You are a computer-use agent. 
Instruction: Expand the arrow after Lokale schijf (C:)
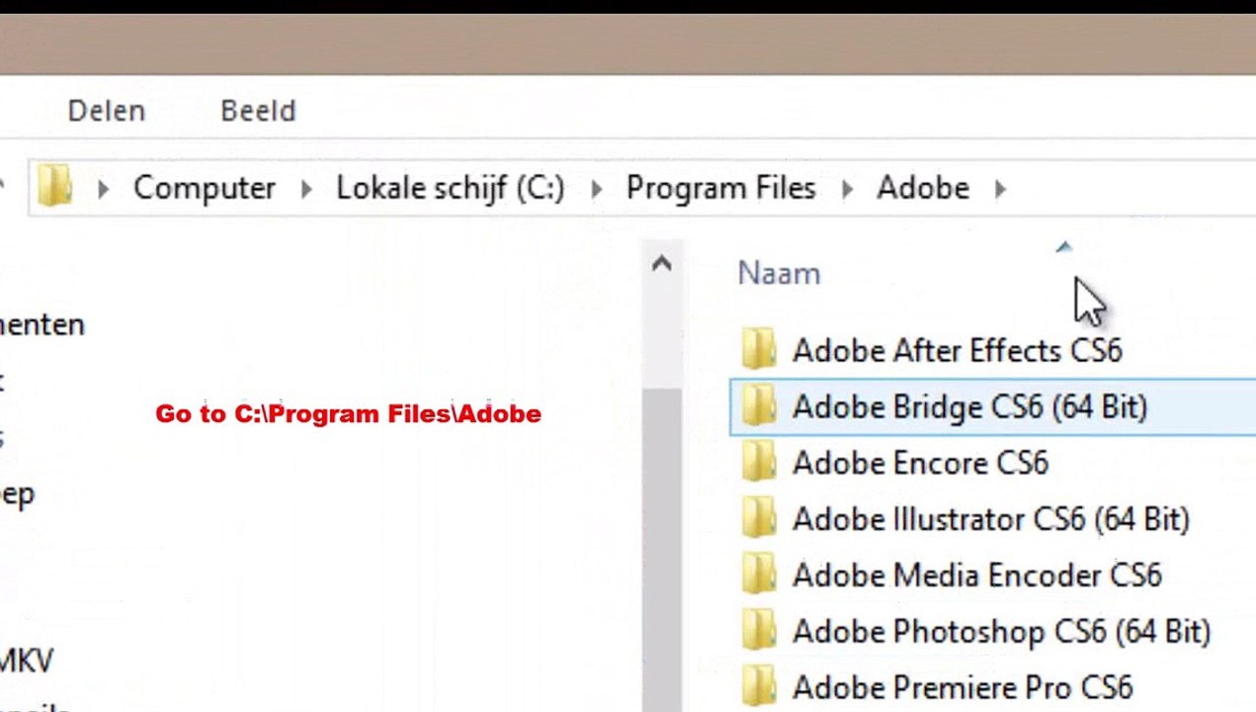596,188
